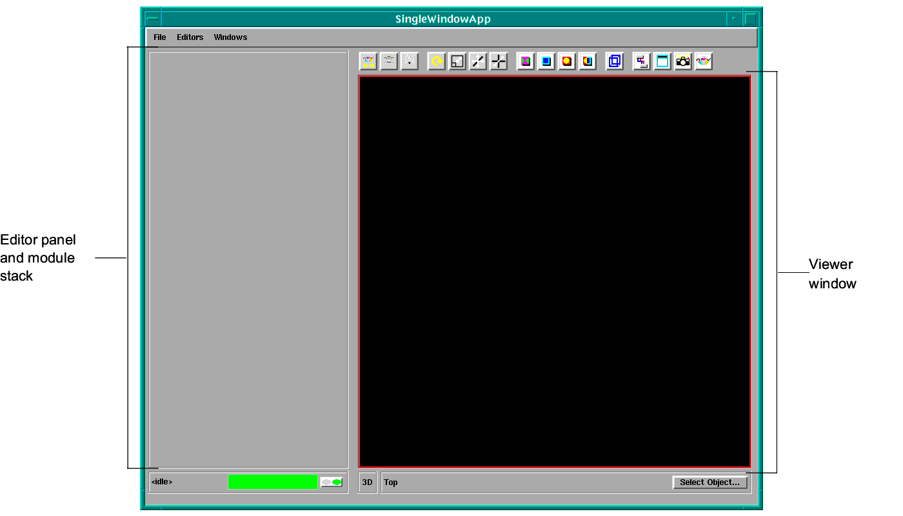Image resolution: width=903 pixels, height=516 pixels.
Task: Click the blue square on cyan icon
Action: pyautogui.click(x=546, y=61)
